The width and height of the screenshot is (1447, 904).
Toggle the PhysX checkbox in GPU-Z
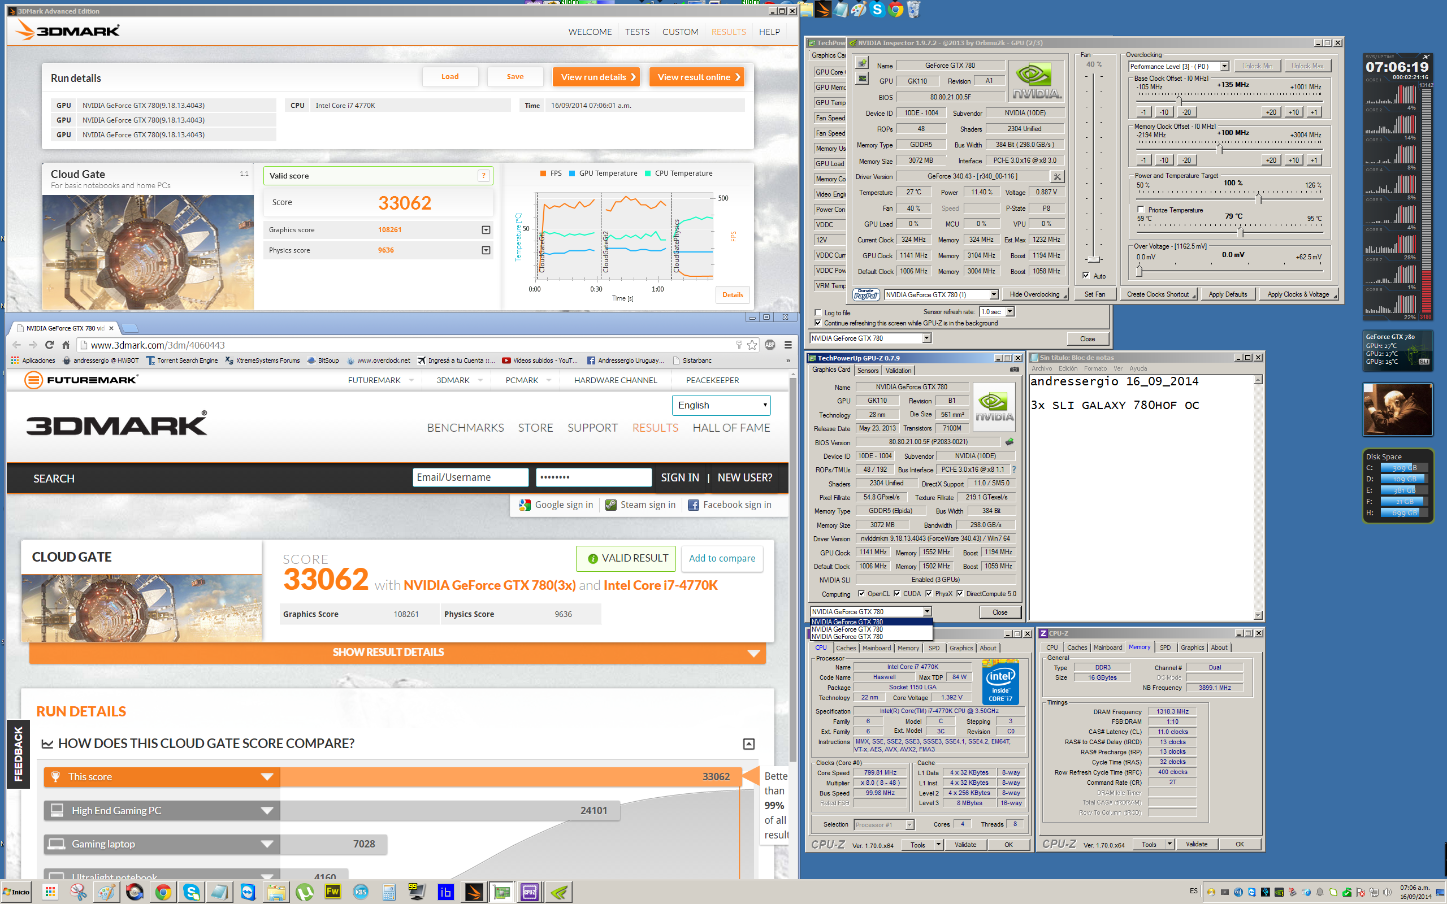[929, 594]
